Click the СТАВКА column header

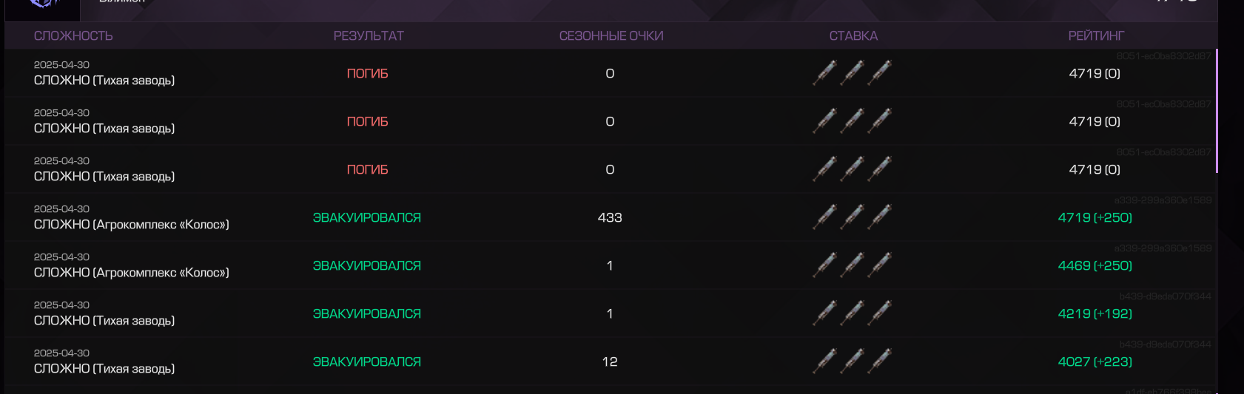(x=853, y=35)
